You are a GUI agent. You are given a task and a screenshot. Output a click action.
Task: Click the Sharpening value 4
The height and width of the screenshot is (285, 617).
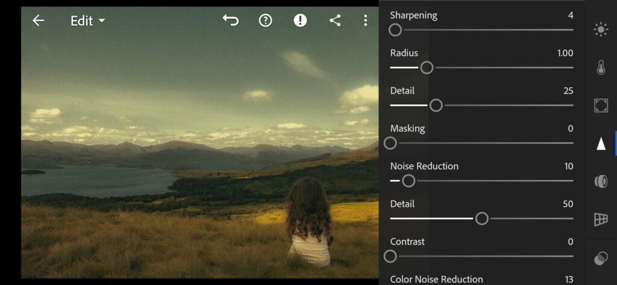pos(571,15)
